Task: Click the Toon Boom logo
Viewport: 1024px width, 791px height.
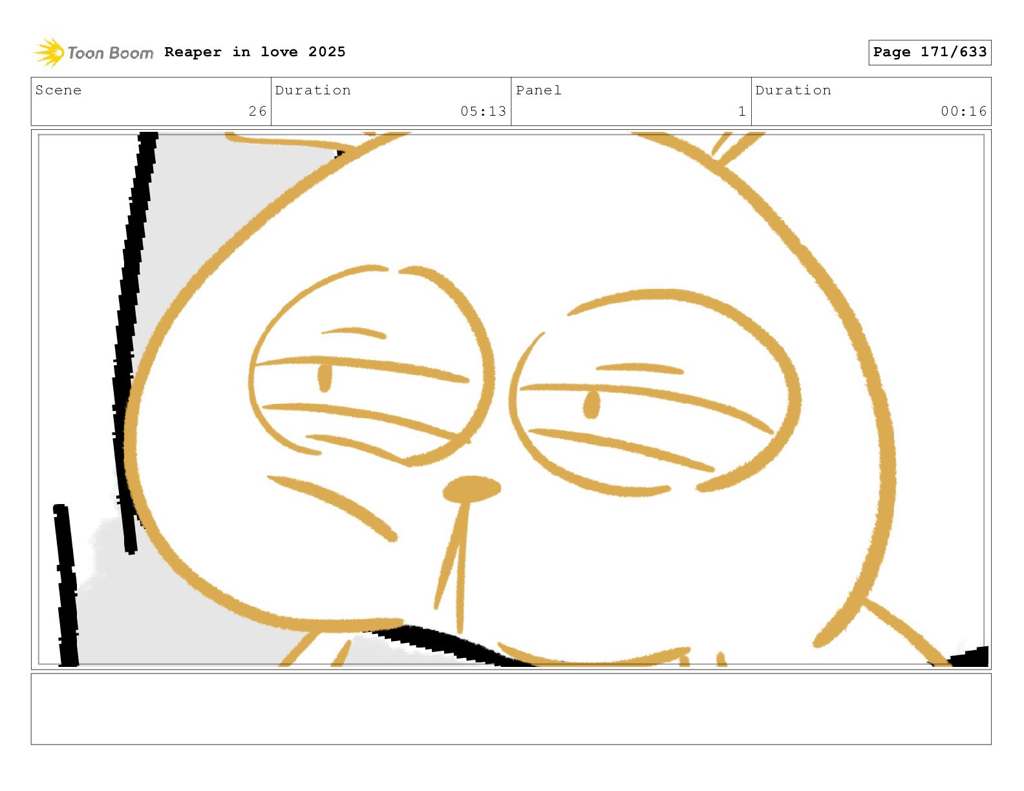Action: pos(94,52)
